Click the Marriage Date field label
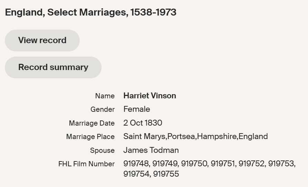This screenshot has width=308, height=187. tap(92, 123)
